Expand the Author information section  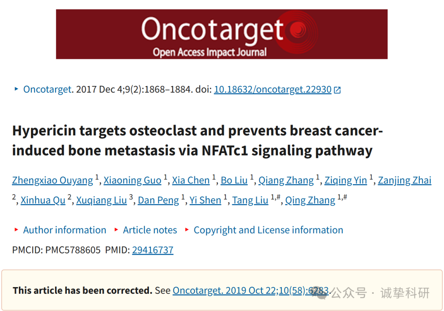click(x=65, y=230)
